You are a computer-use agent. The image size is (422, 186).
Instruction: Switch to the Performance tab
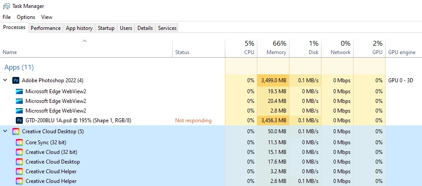[x=46, y=28]
